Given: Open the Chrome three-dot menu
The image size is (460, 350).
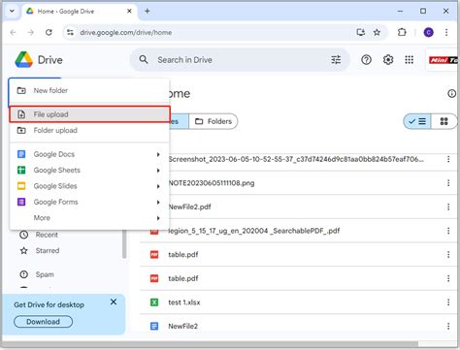Looking at the screenshot, I should [x=446, y=32].
